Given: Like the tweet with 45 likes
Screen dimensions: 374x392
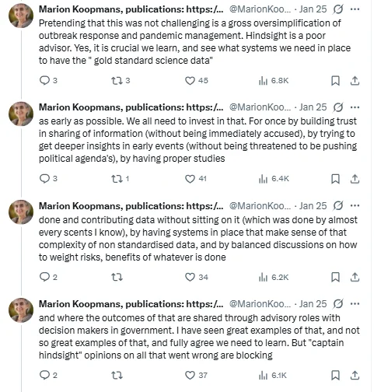Looking at the screenshot, I should (x=197, y=81).
